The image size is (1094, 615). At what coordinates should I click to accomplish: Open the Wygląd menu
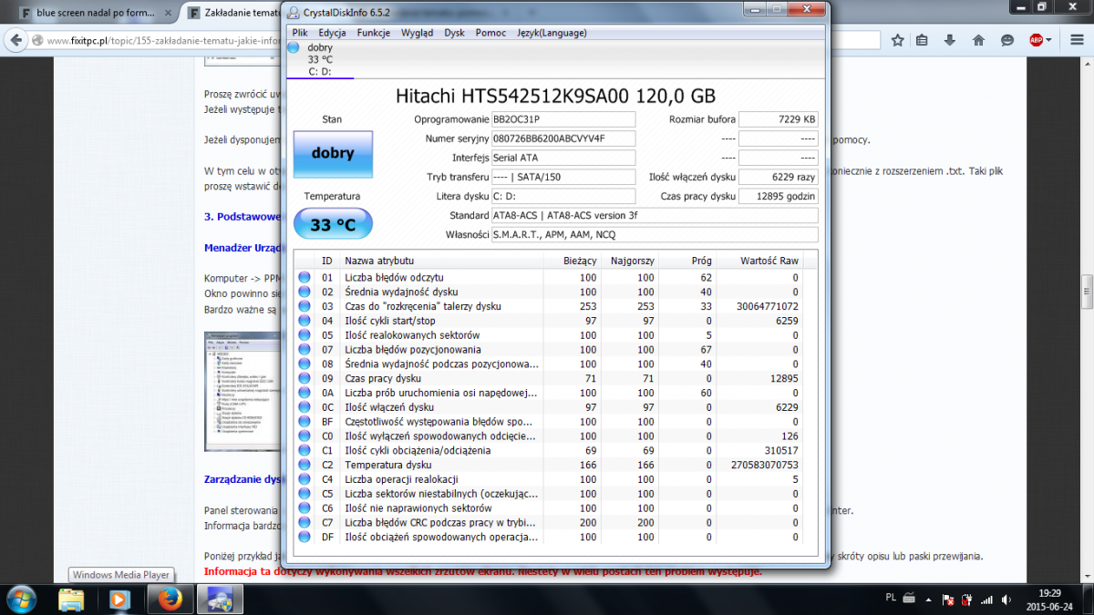click(x=418, y=33)
